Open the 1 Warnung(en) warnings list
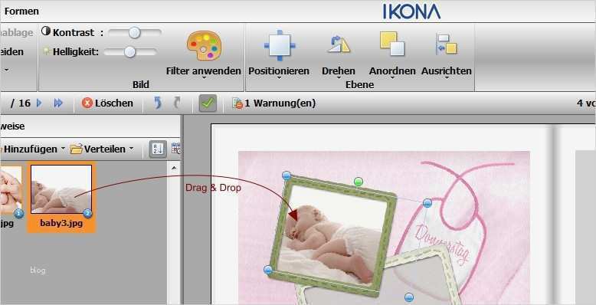 tap(274, 103)
